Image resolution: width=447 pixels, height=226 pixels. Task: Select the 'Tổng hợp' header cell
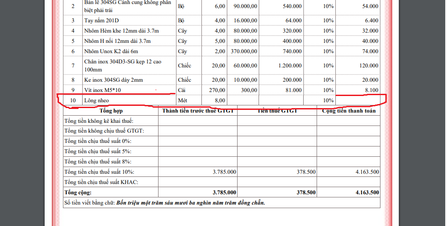111,111
